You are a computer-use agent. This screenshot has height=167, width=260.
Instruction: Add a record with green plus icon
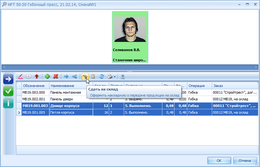[x=47, y=76]
